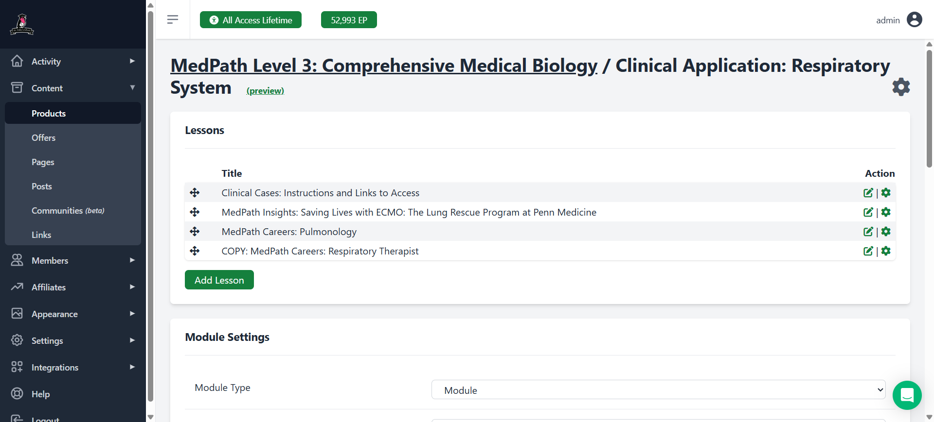
Task: Open settings gear for Respiratory Therapist lesson
Action: (x=886, y=251)
